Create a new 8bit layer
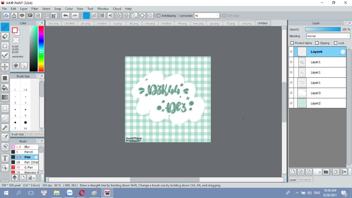352x198 pixels. 301,172
